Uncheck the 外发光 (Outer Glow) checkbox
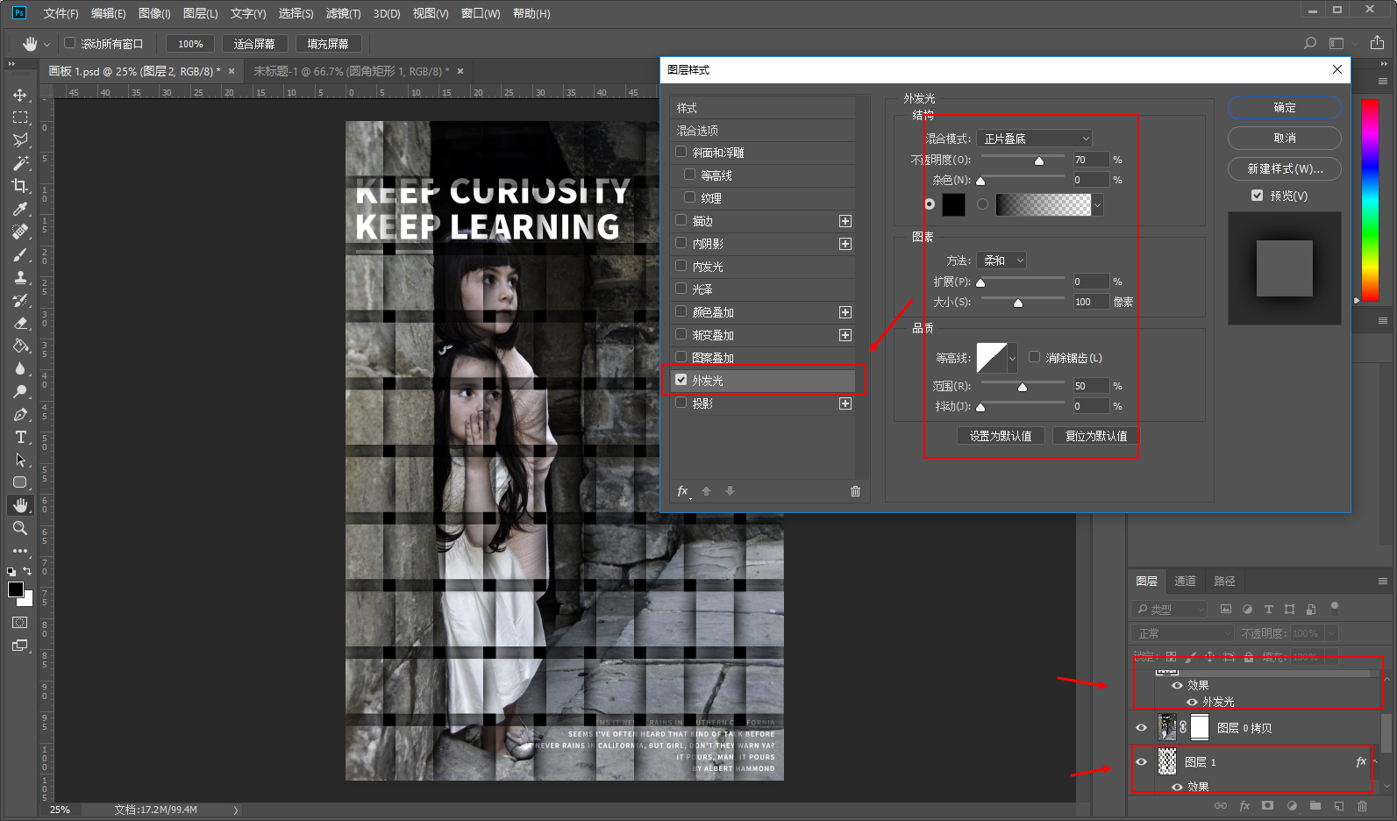Image resolution: width=1397 pixels, height=821 pixels. (681, 381)
